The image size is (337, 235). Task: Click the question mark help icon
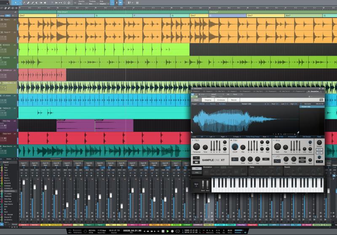[x=52, y=3]
